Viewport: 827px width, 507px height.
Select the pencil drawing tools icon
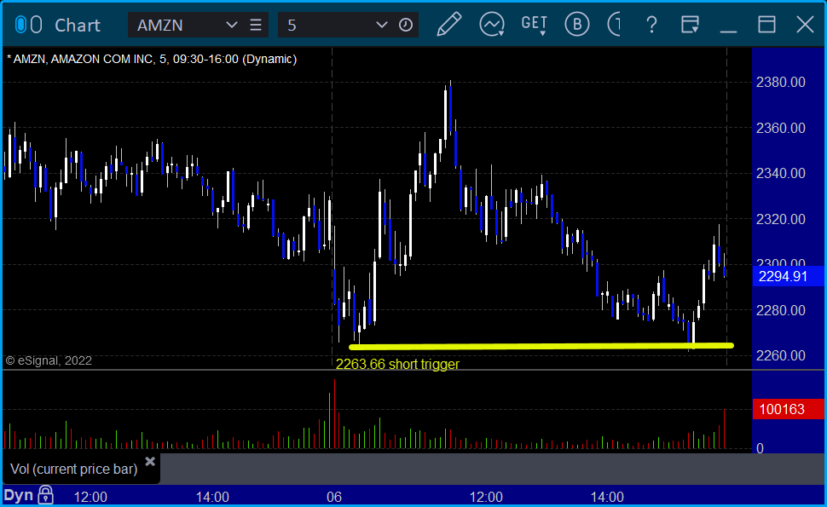(x=448, y=24)
